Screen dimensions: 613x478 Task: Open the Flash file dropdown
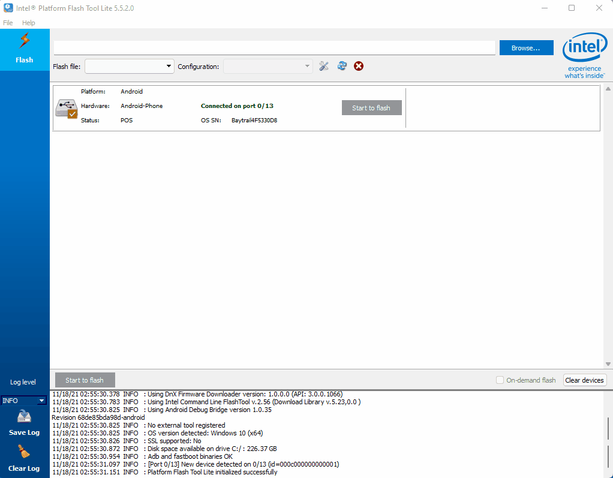click(130, 67)
